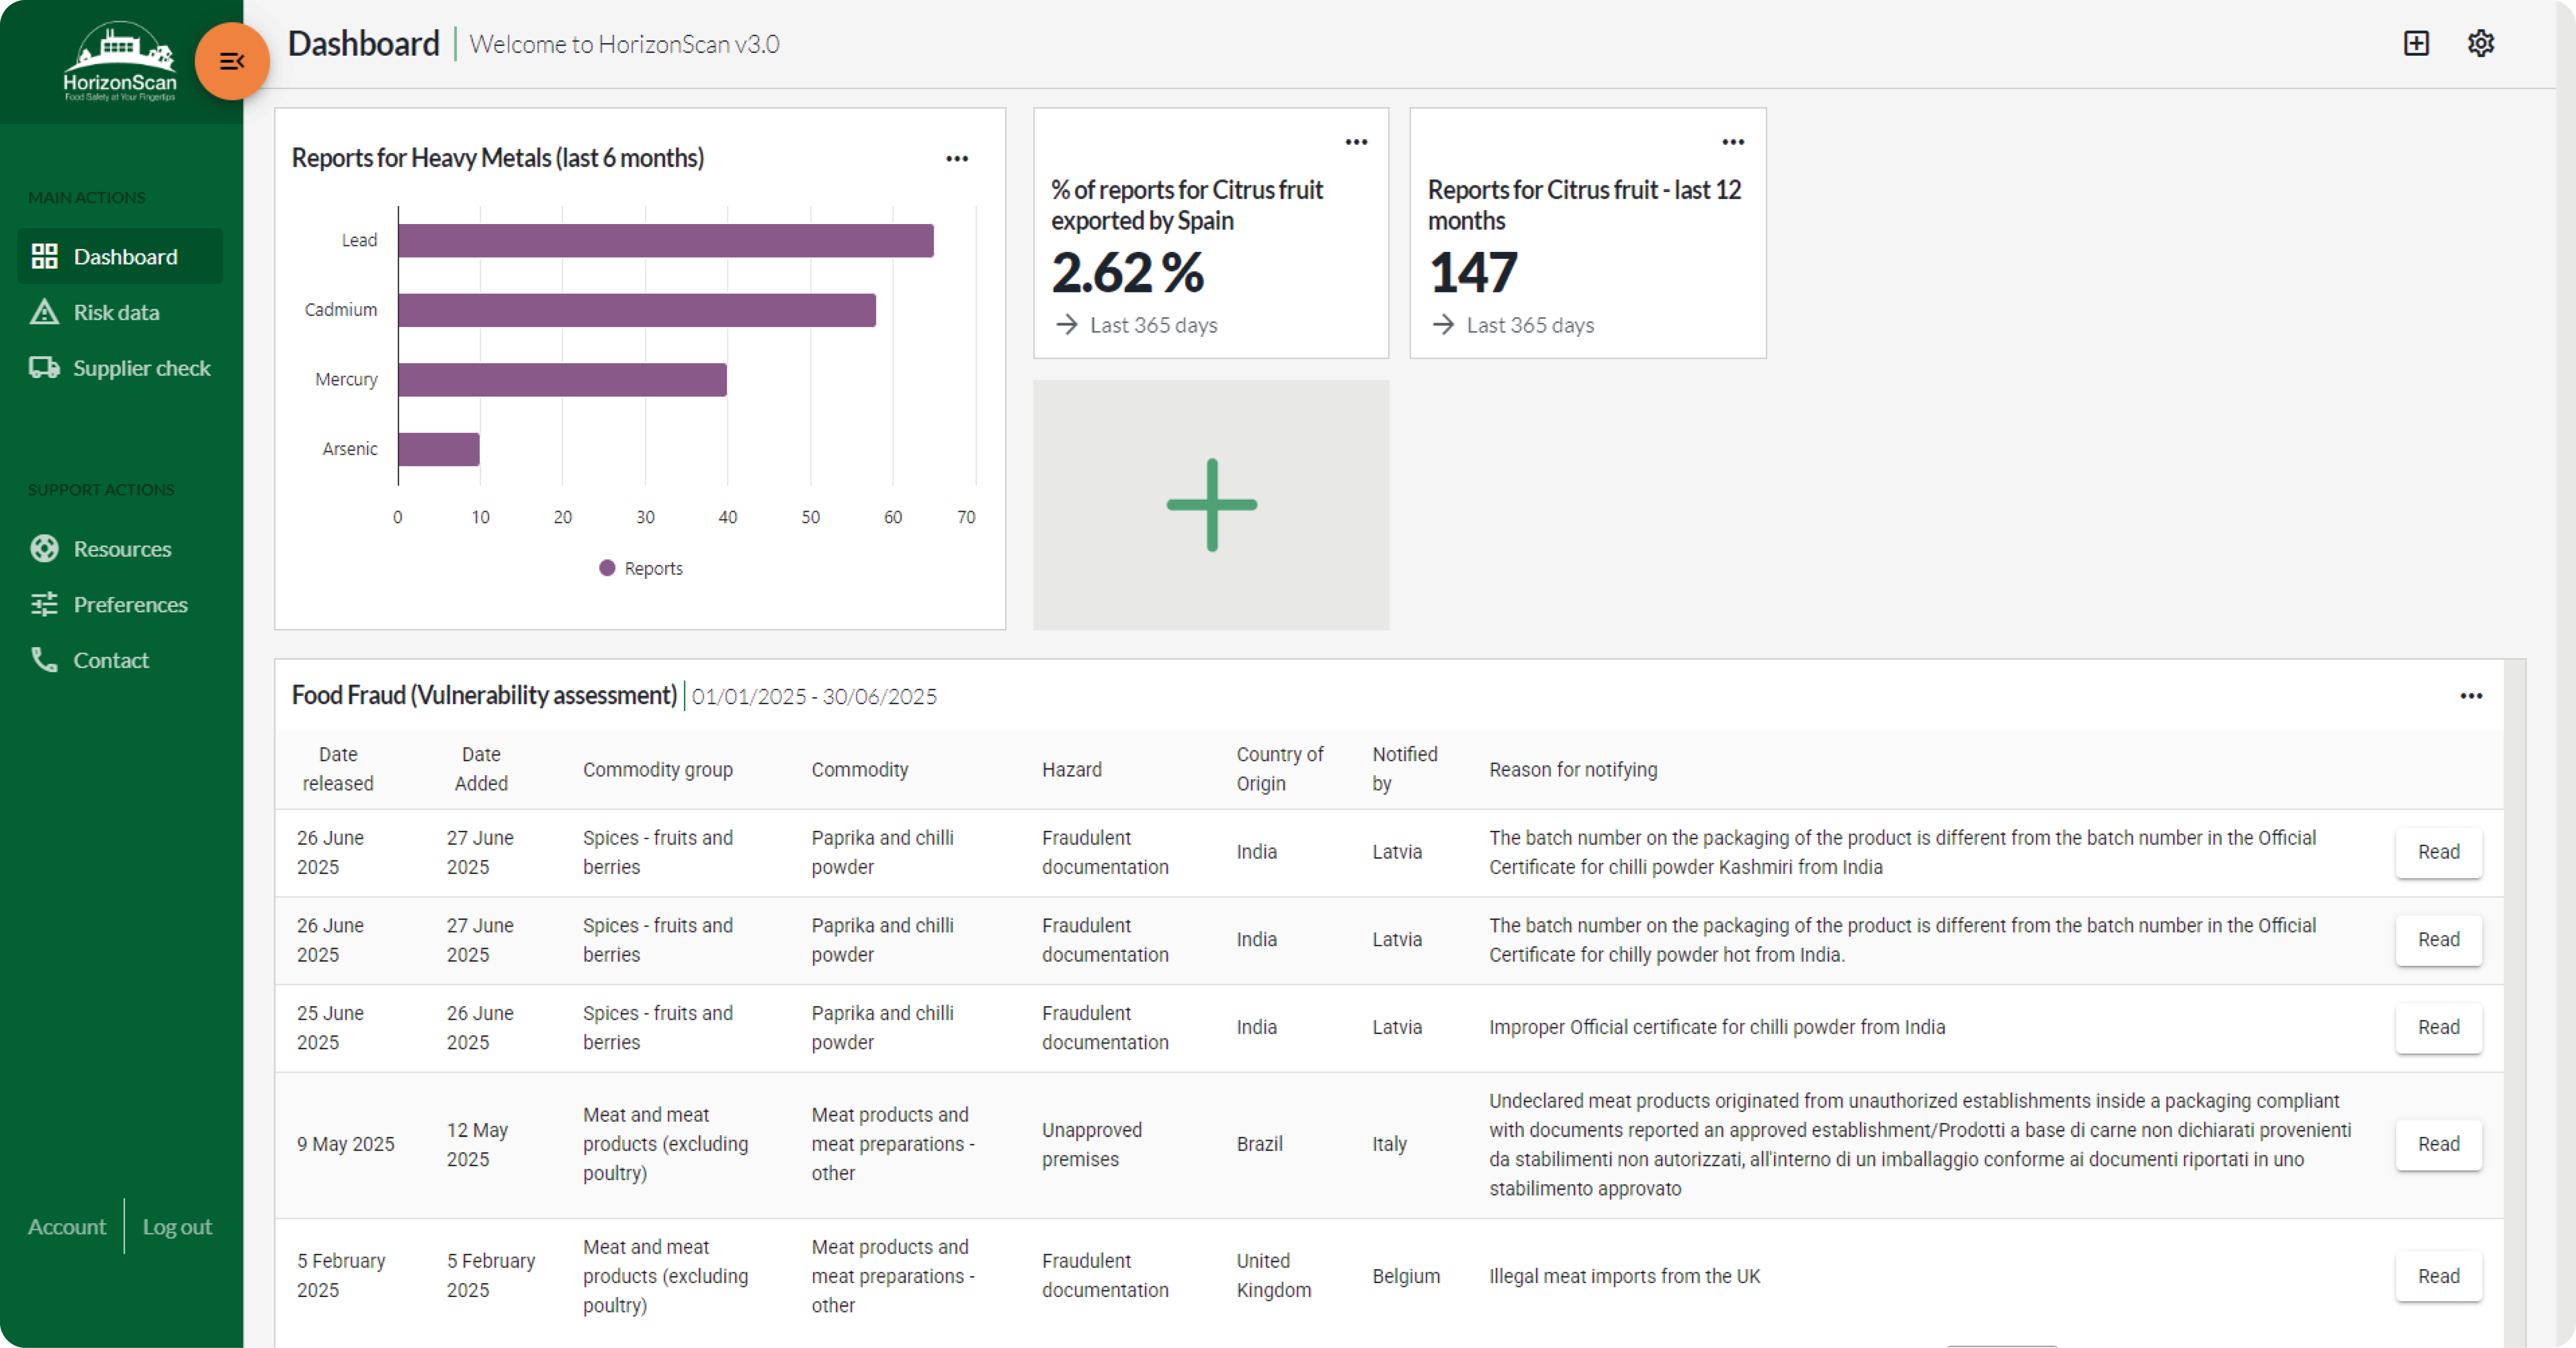The width and height of the screenshot is (2576, 1348).
Task: Click the add widget icon in header
Action: tap(2416, 43)
